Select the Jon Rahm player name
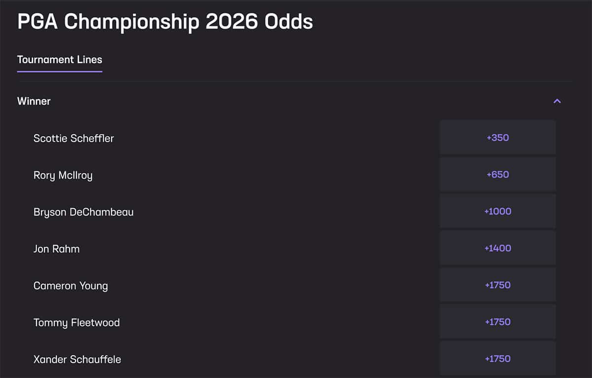This screenshot has height=378, width=592. tap(56, 249)
